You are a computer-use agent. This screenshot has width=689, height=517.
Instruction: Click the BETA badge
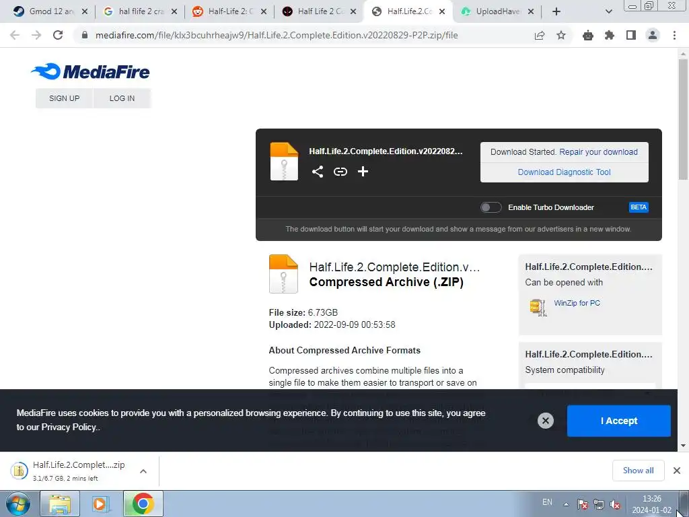(x=639, y=207)
